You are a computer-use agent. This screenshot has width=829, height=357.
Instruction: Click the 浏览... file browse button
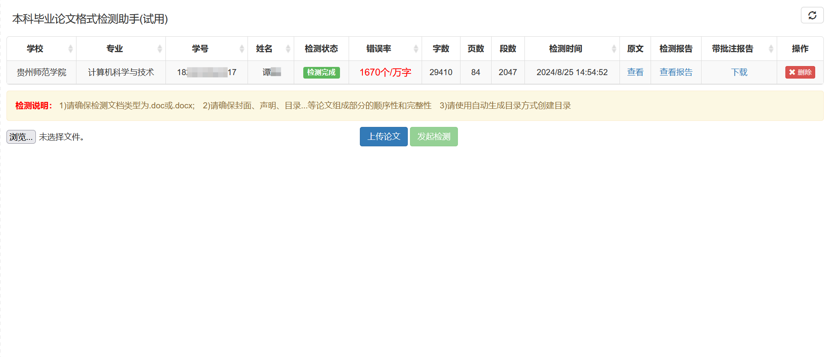[x=21, y=137]
